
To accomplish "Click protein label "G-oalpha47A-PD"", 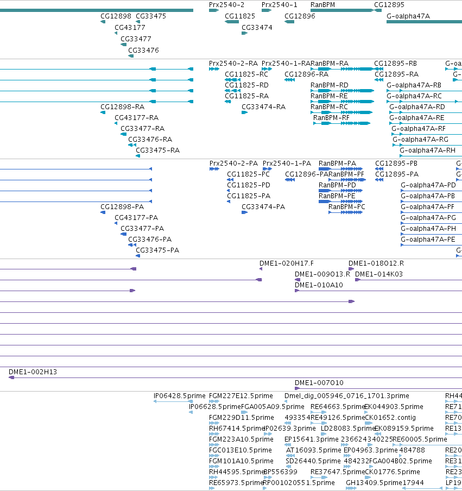I will click(428, 185).
